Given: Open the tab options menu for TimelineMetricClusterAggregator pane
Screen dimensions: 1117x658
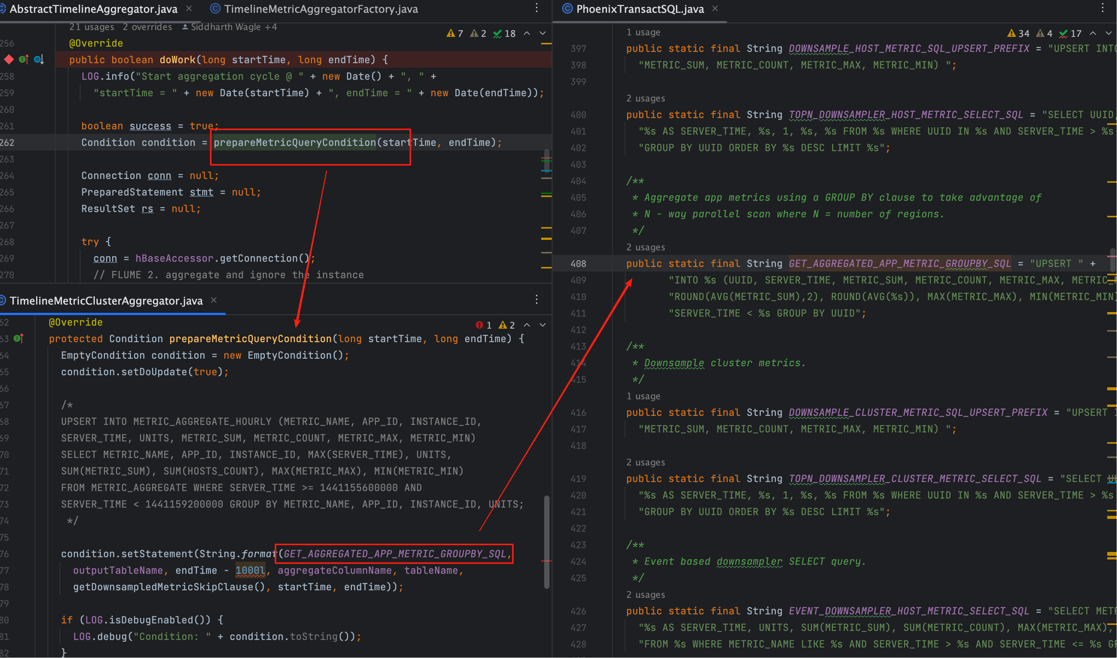Looking at the screenshot, I should [x=537, y=300].
